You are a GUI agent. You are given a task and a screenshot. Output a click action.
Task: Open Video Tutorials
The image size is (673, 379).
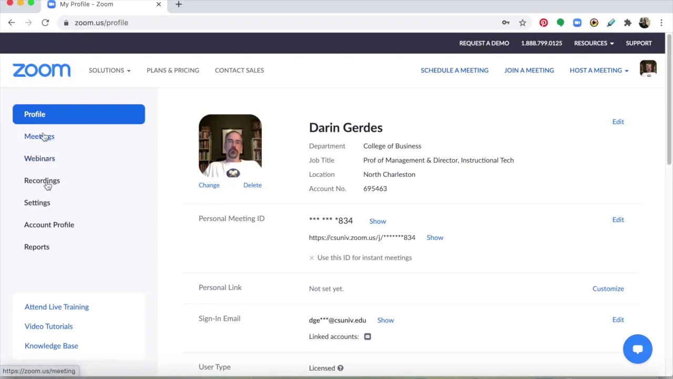49,326
